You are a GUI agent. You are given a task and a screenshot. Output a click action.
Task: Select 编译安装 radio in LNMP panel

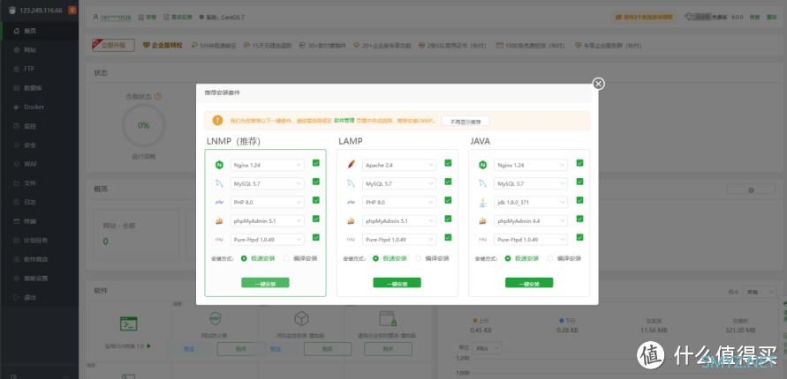286,258
